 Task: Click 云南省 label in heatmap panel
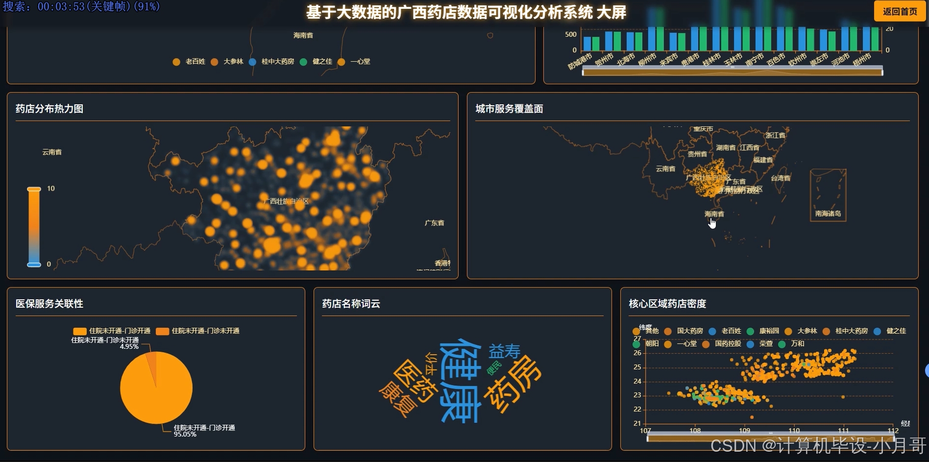click(x=52, y=152)
